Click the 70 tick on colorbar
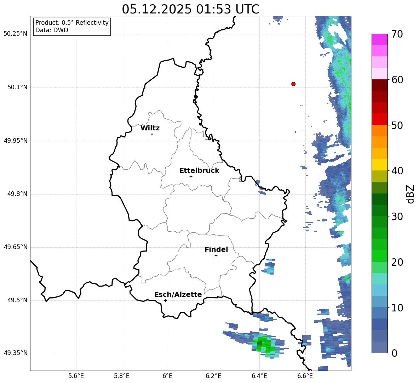This screenshot has height=383, width=419. 397,34
